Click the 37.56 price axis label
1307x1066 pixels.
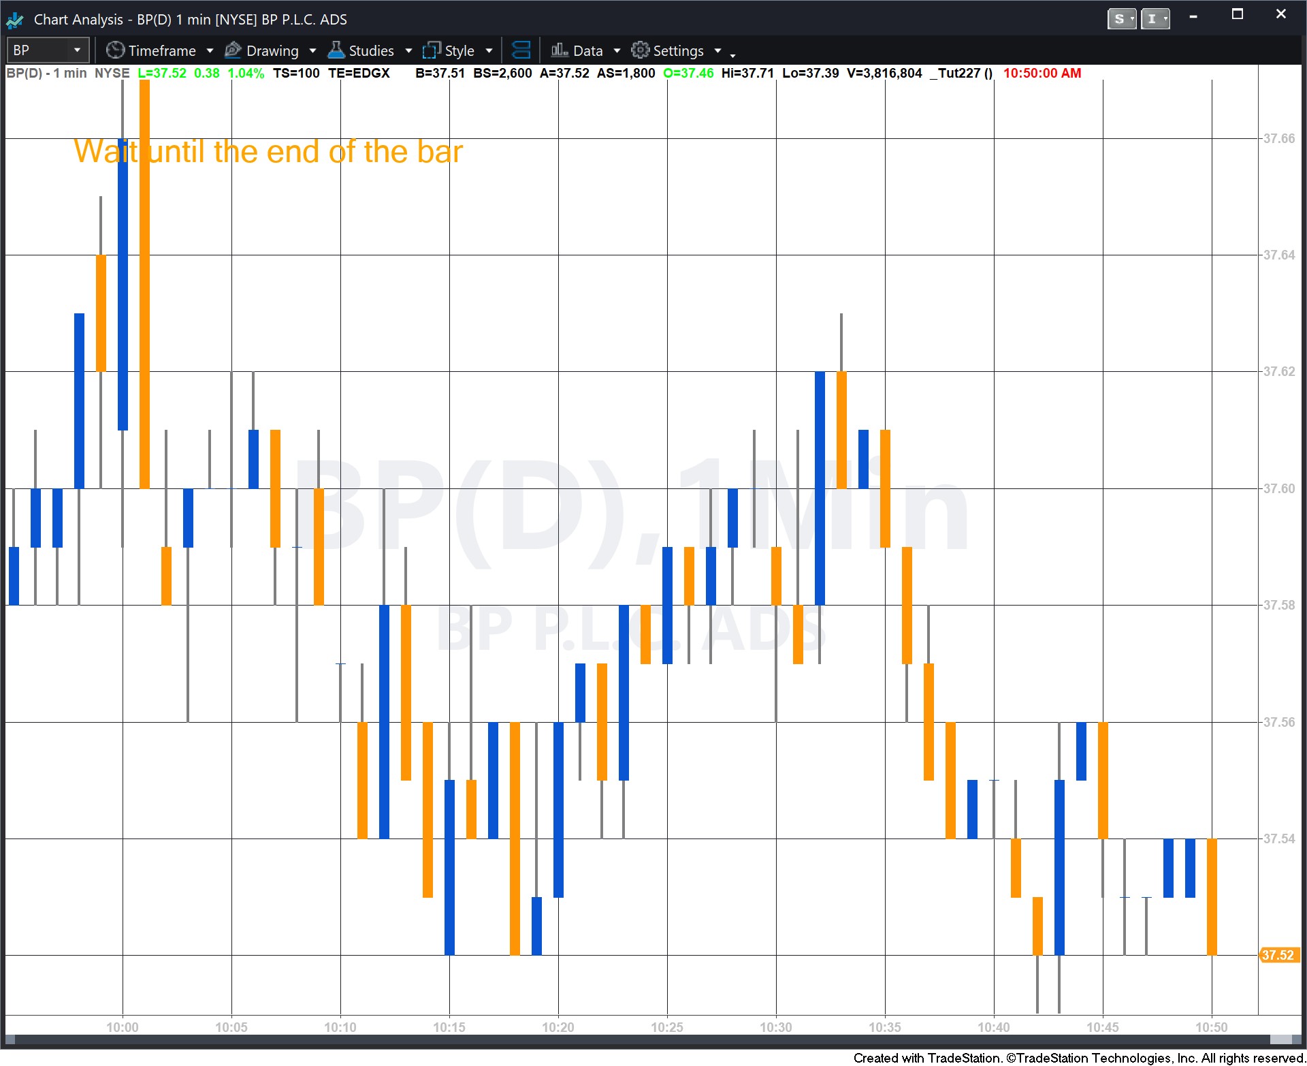click(1279, 723)
